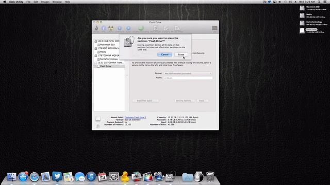Open Finder from the dock
330x185 pixels.
coord(11,177)
